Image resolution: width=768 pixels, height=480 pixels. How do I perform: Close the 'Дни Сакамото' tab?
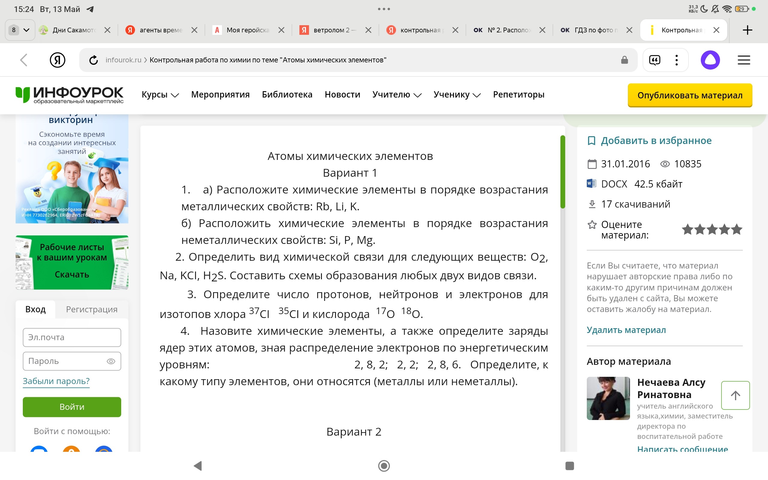tap(107, 30)
